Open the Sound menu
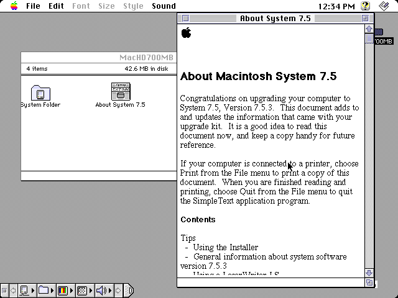This screenshot has width=398, height=298. (164, 6)
